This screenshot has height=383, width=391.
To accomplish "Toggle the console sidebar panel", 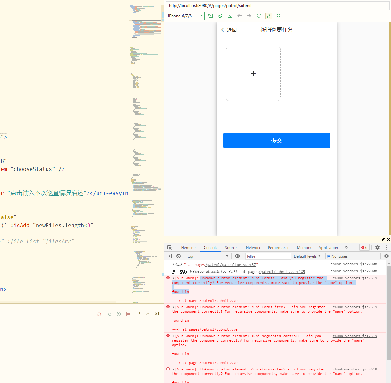I will tap(169, 256).
